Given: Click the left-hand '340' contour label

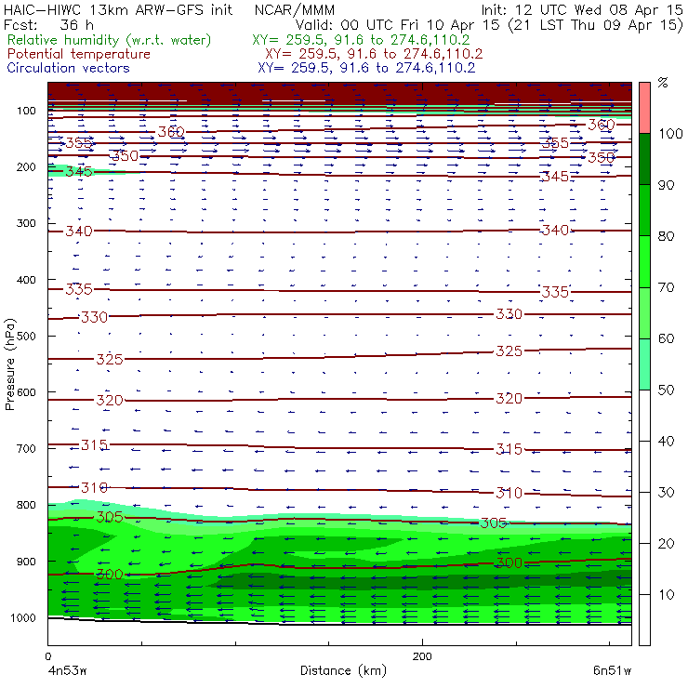Looking at the screenshot, I should [x=79, y=232].
